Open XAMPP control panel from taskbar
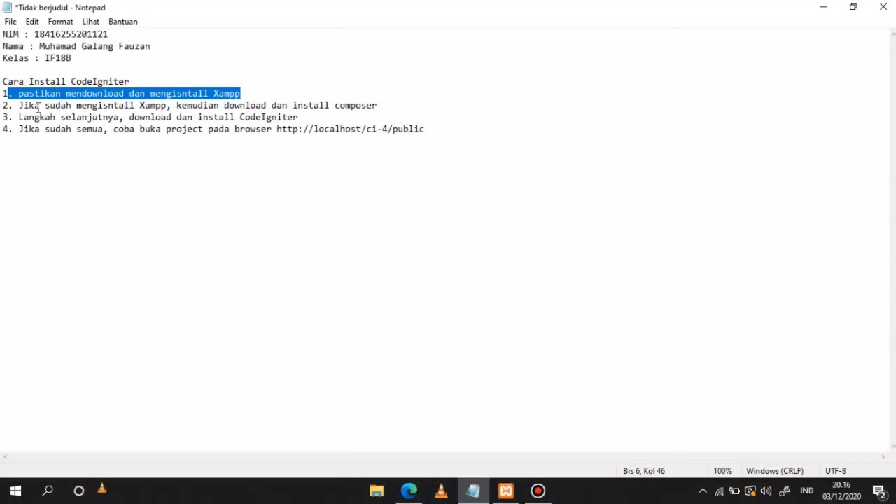896x504 pixels. point(505,491)
